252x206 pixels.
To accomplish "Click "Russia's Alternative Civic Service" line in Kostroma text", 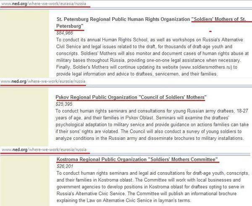I will (147, 194).
